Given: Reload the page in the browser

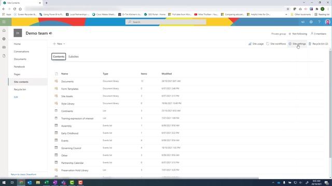Looking at the screenshot, I should click(x=15, y=9).
